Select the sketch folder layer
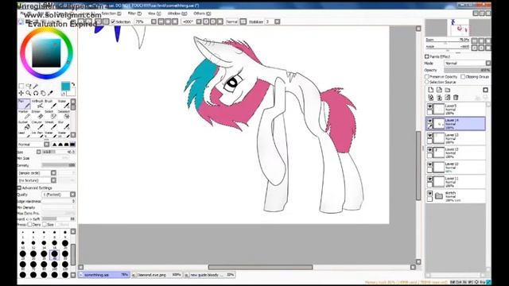The width and height of the screenshot is (509, 286). 456,196
